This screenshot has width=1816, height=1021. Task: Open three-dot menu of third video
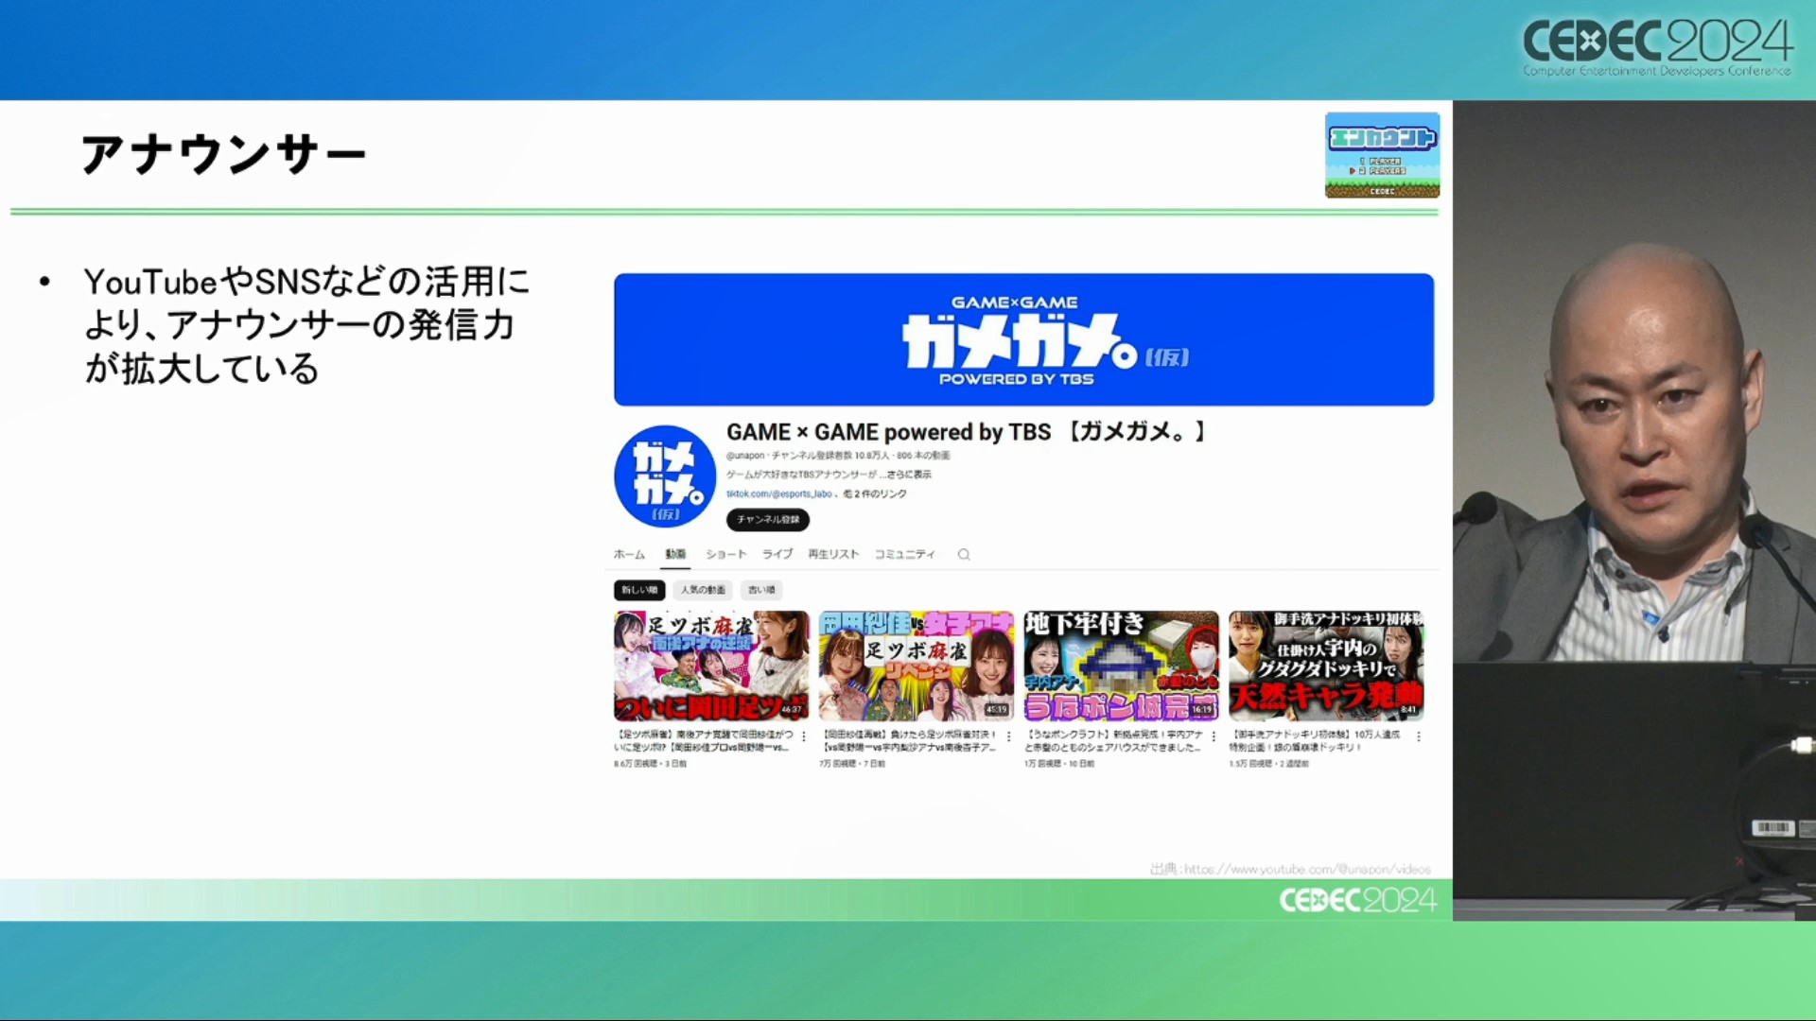tap(1214, 736)
